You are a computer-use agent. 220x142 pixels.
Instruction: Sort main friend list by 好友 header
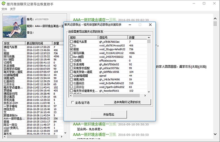coord(14,43)
